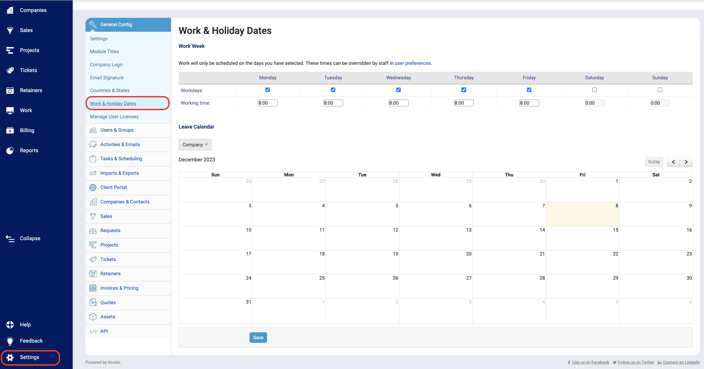Click the Wednesday working time field

pos(399,103)
